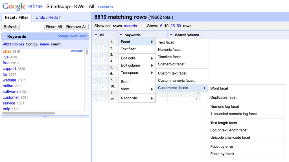
Task: Star row 10 in the grid
Action: tap(96, 86)
